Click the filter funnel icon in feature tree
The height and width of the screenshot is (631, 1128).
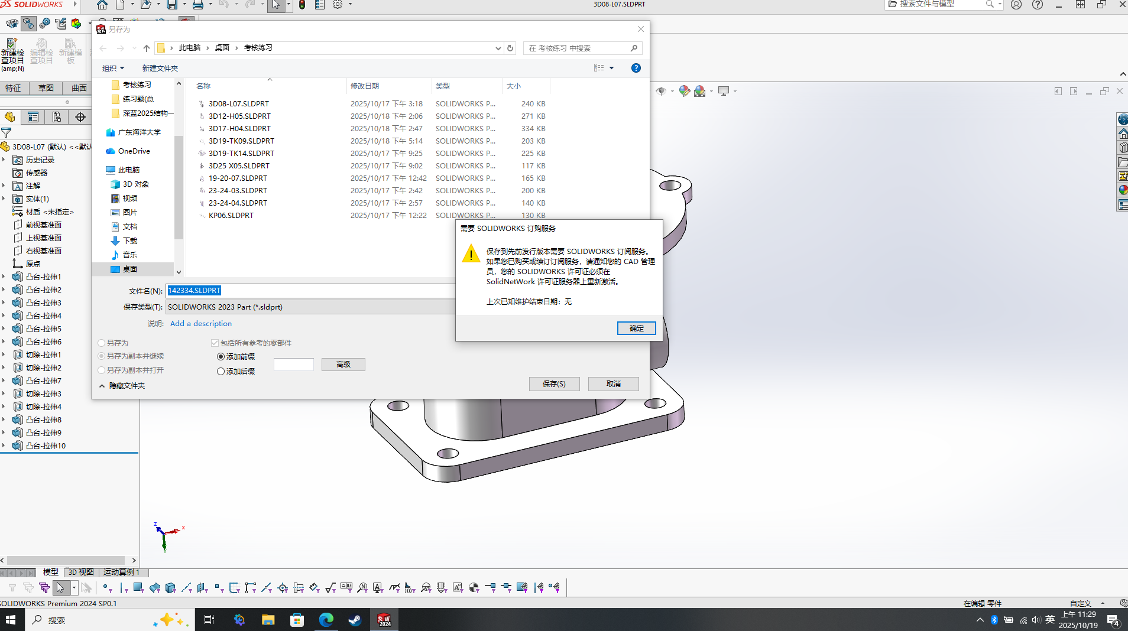click(x=7, y=133)
